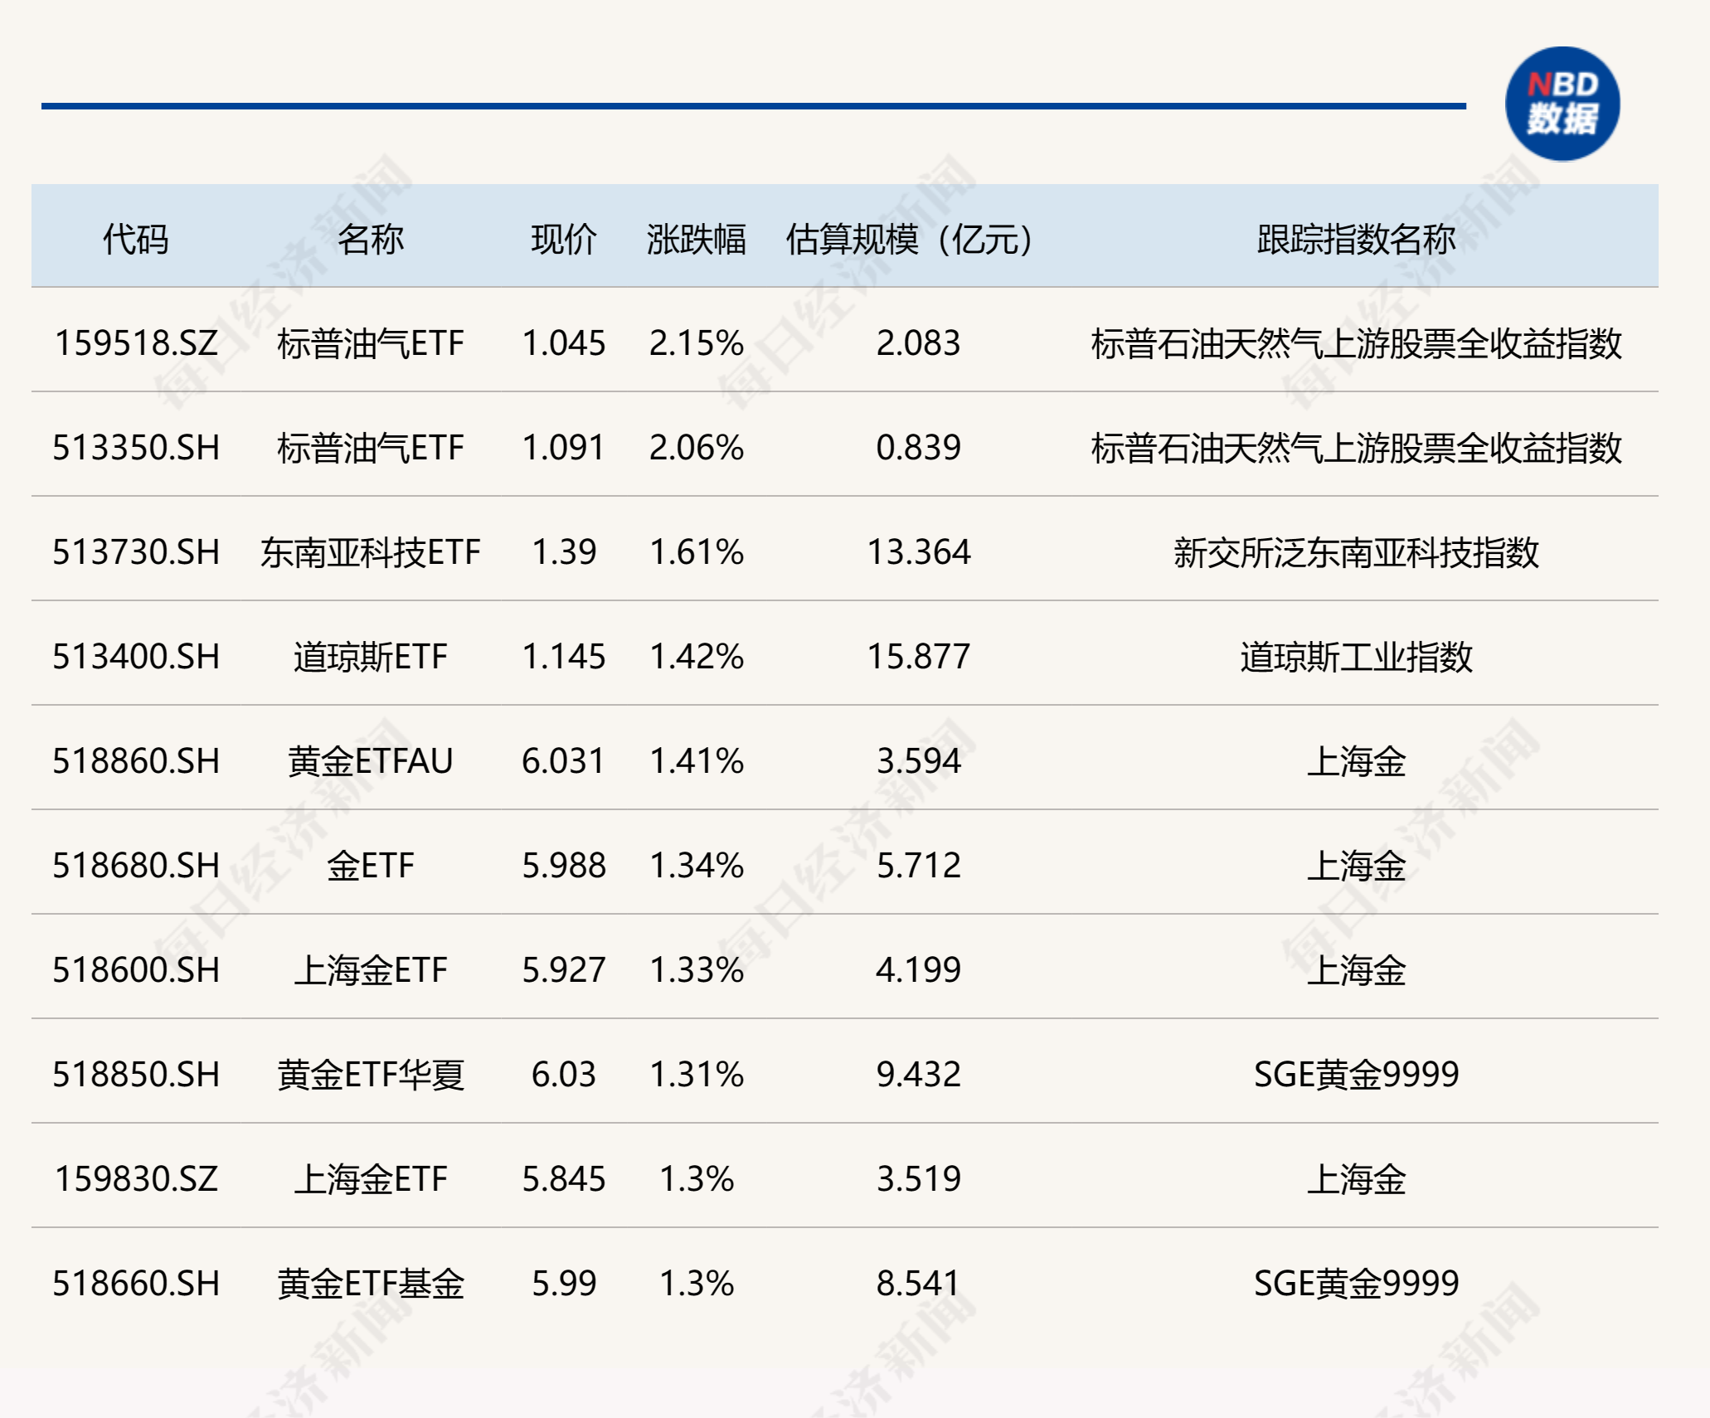Click the 1.61% change value
The width and height of the screenshot is (1710, 1418).
[x=697, y=552]
